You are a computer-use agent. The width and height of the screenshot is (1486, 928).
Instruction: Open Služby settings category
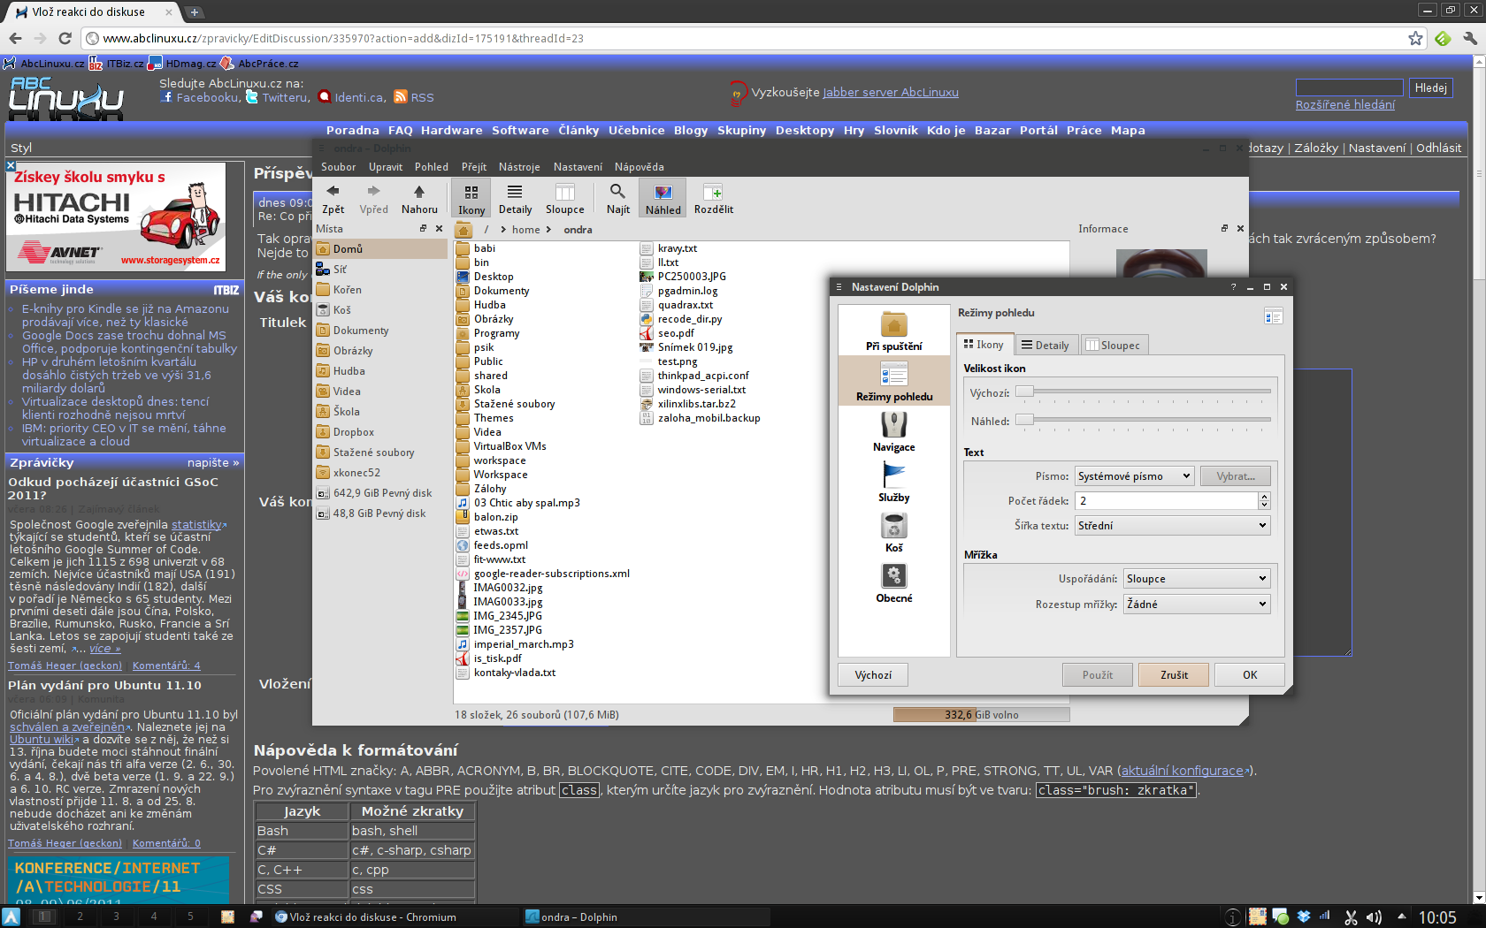click(x=893, y=483)
